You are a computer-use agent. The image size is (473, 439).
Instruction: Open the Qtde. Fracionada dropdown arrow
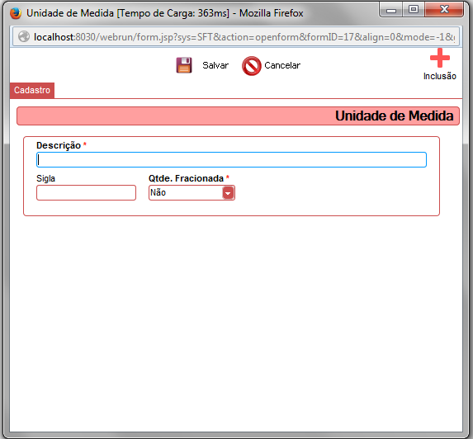click(228, 192)
